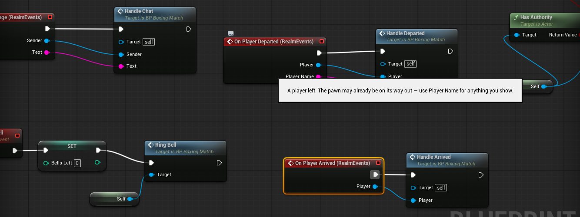Click the Bells Left input pin on SET
Screen dimensions: 580x217
[46, 163]
